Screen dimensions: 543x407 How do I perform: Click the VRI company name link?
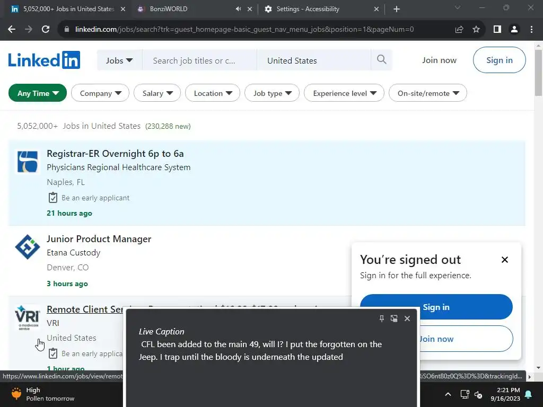click(52, 323)
